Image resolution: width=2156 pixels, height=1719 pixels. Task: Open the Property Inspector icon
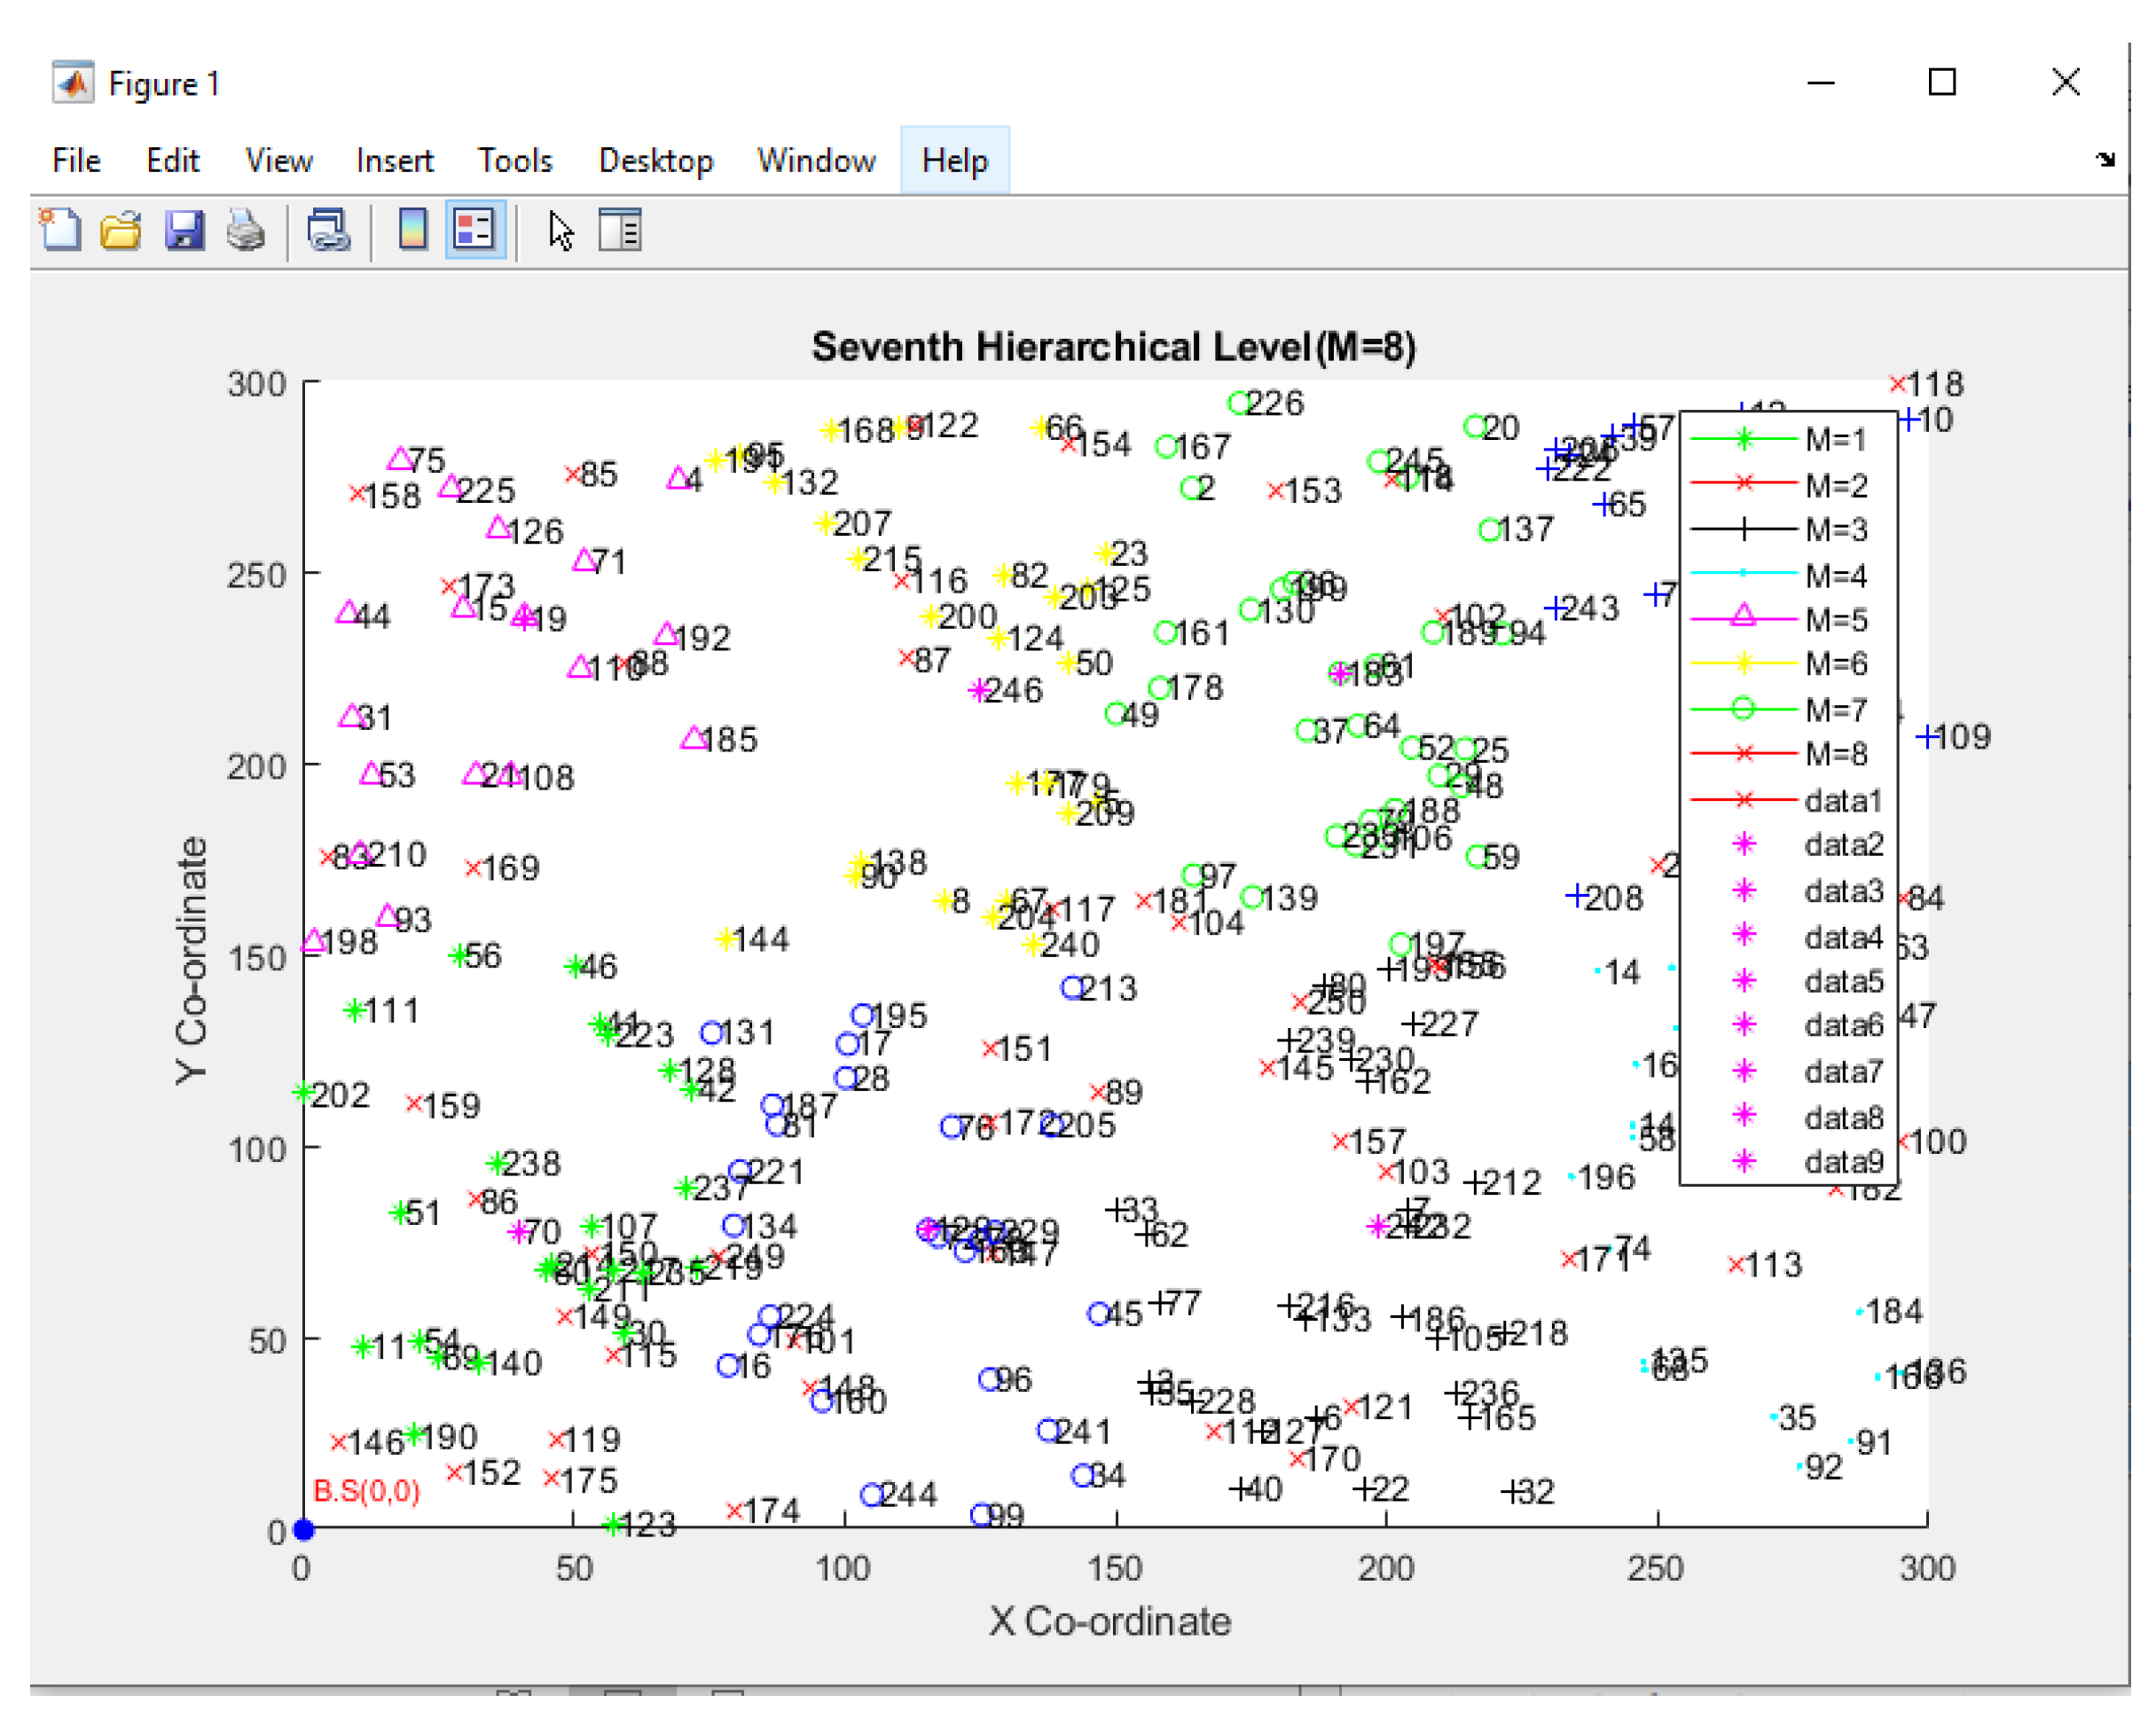pyautogui.click(x=620, y=231)
